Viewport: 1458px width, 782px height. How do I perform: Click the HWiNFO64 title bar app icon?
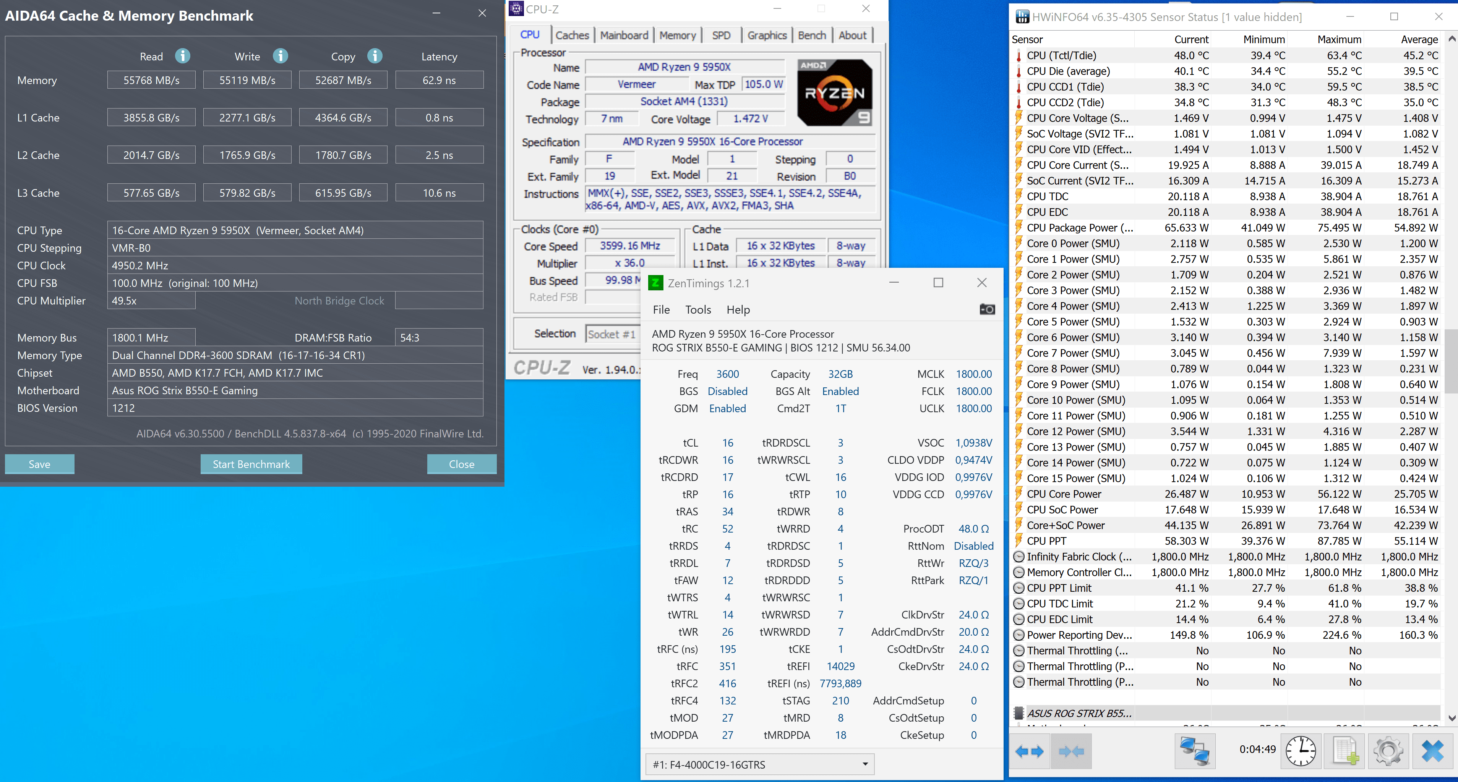pos(1022,17)
